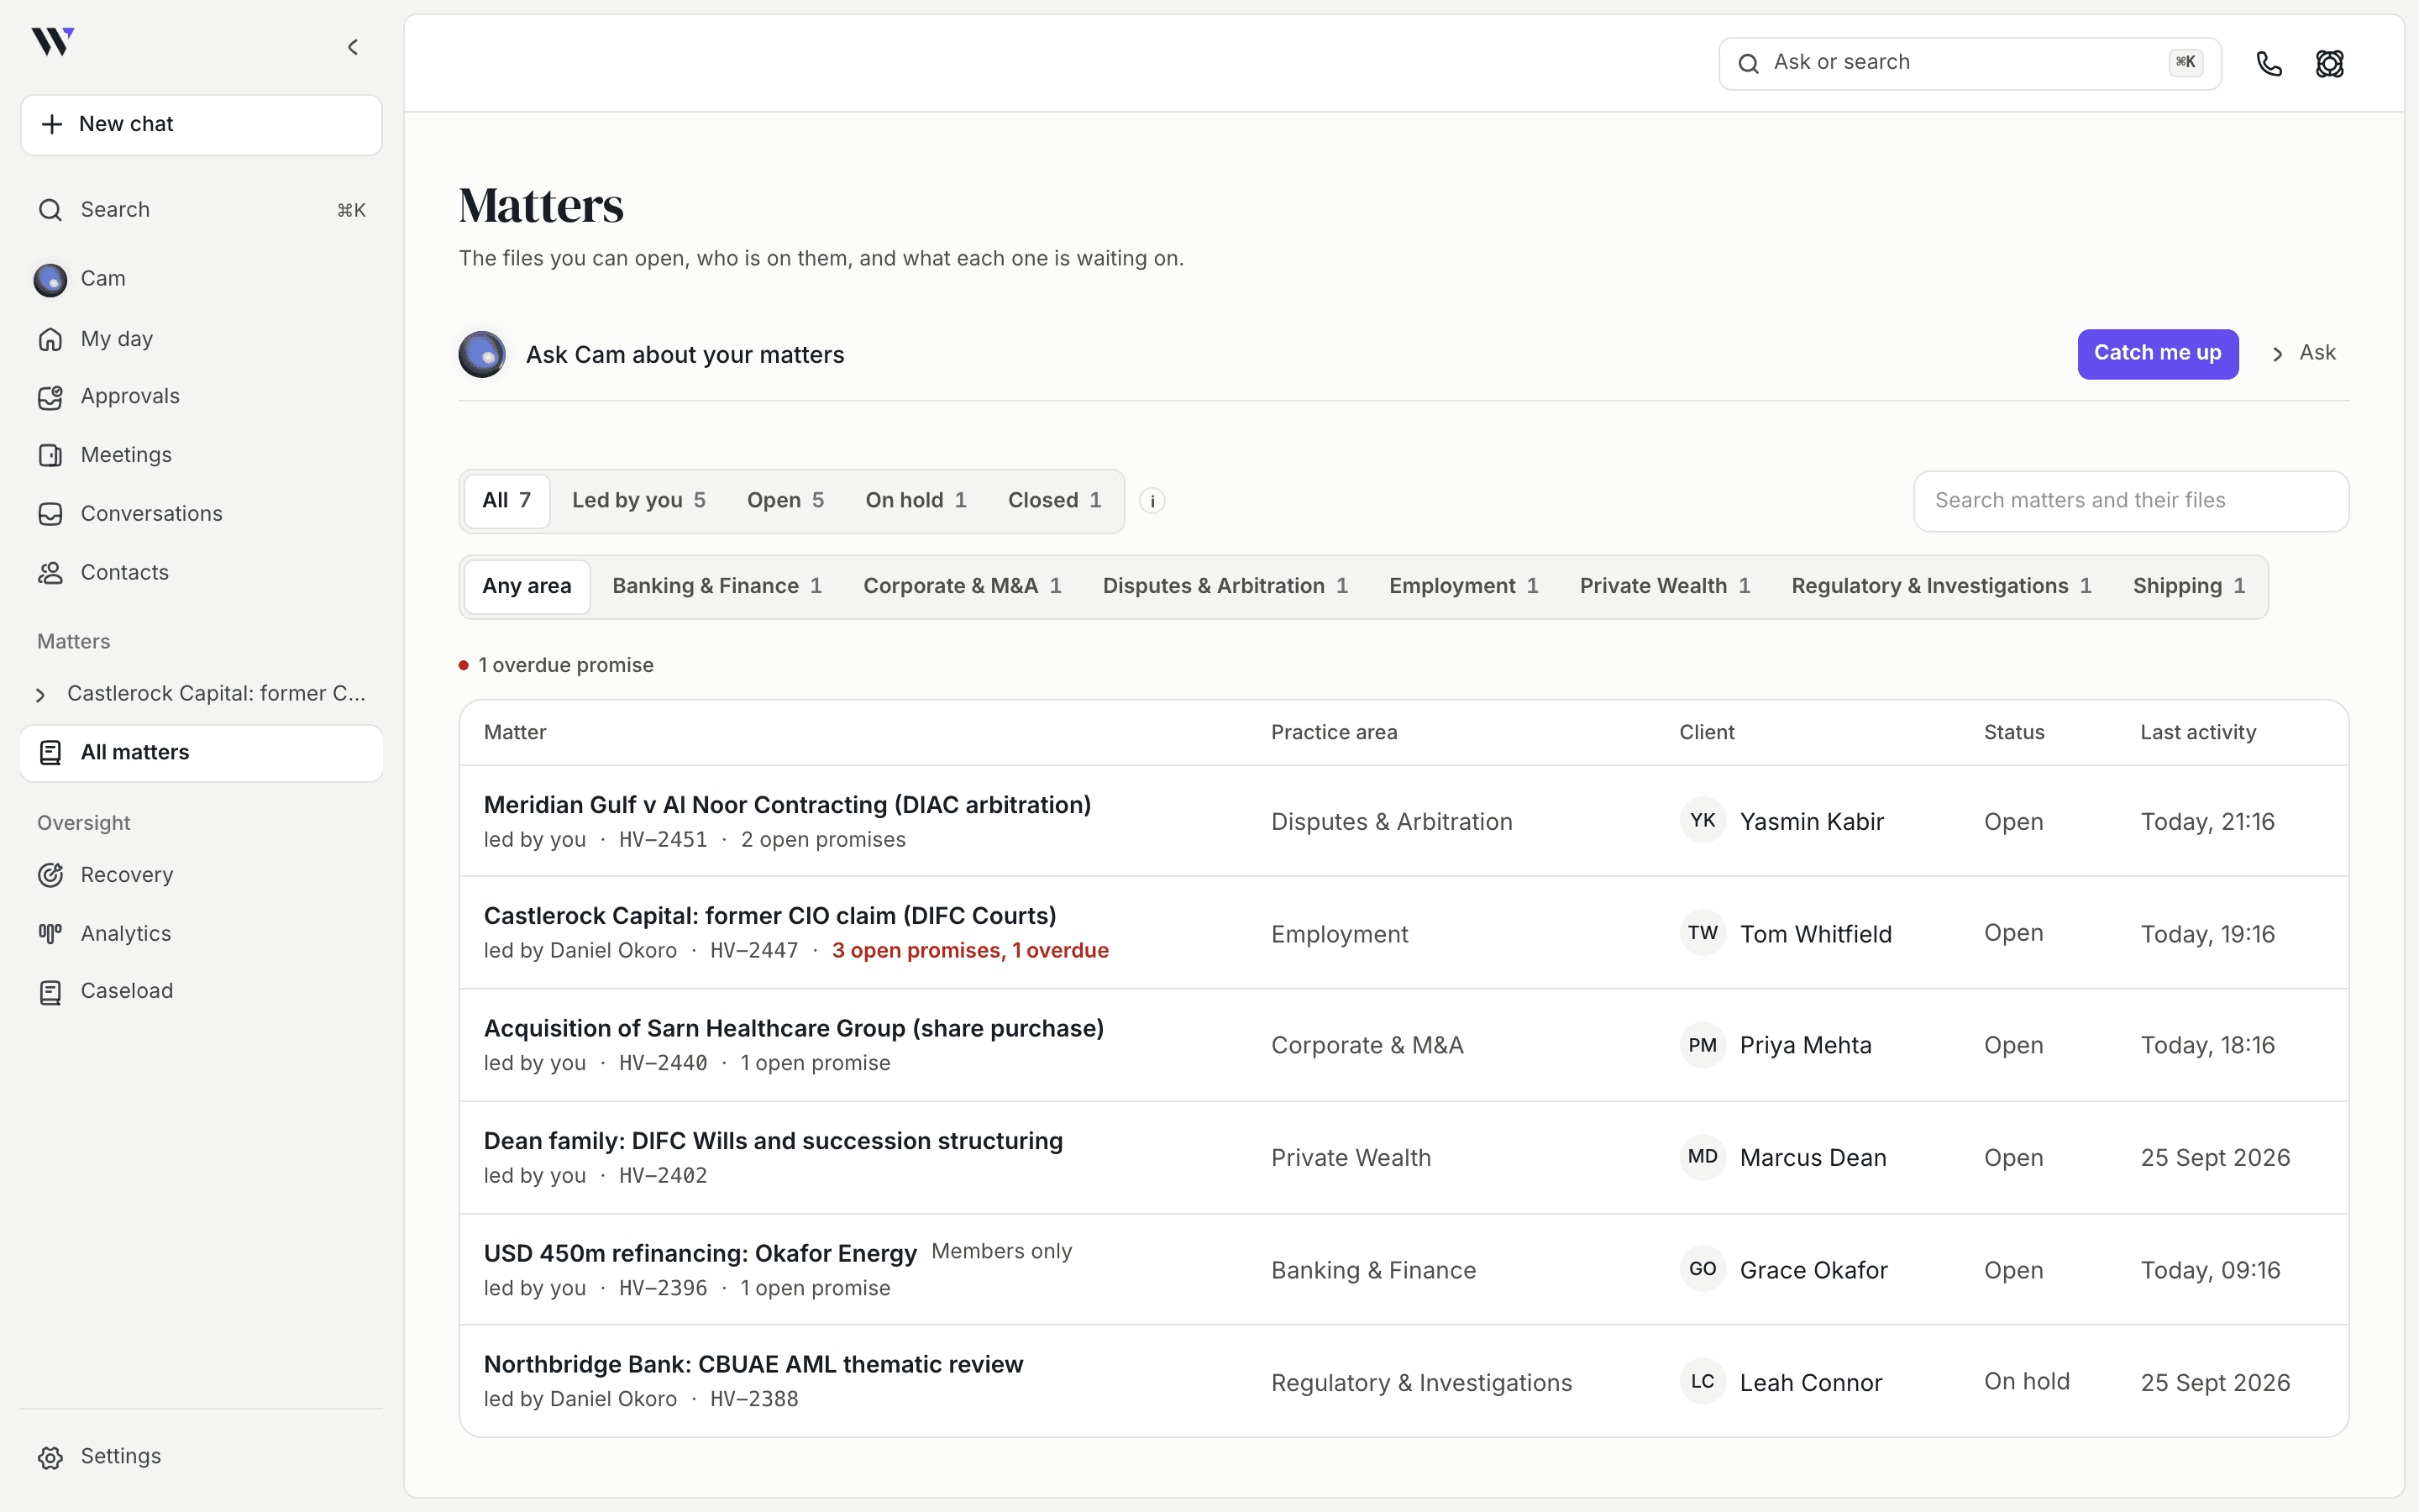This screenshot has width=2419, height=1512.
Task: Open Settings at the sidebar bottom
Action: coord(200,1457)
